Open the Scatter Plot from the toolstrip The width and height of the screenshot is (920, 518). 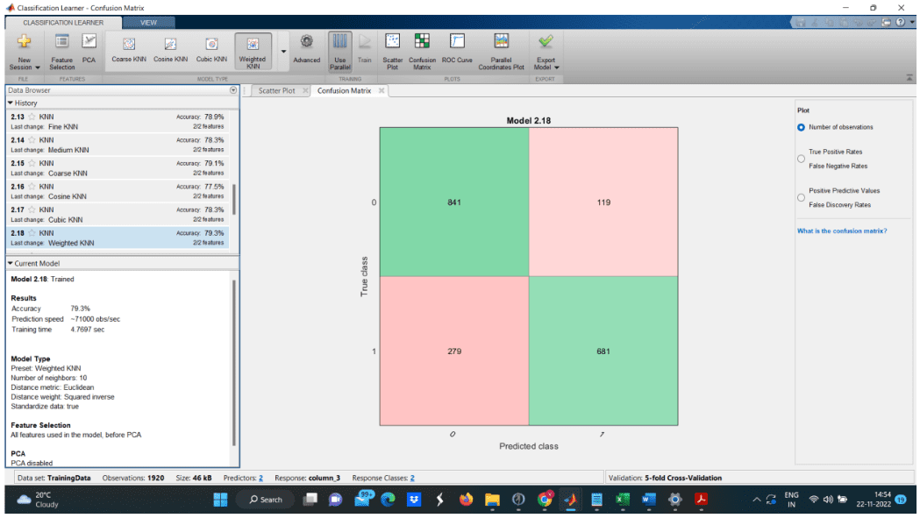point(393,52)
